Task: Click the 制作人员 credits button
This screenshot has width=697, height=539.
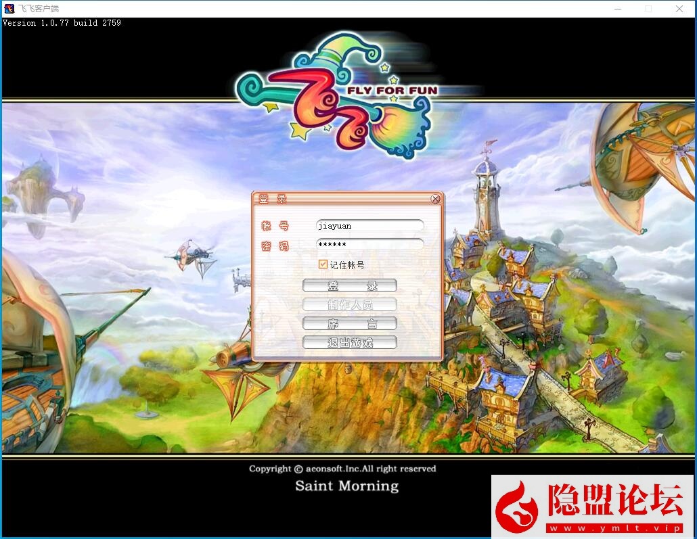Action: point(349,304)
